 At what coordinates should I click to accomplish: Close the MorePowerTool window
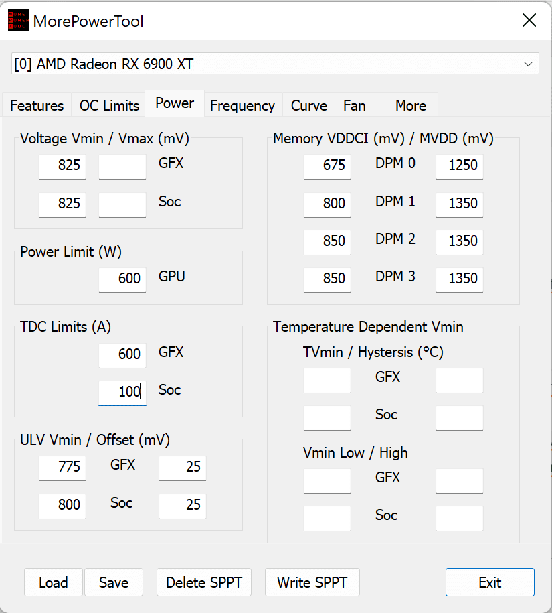click(x=529, y=20)
